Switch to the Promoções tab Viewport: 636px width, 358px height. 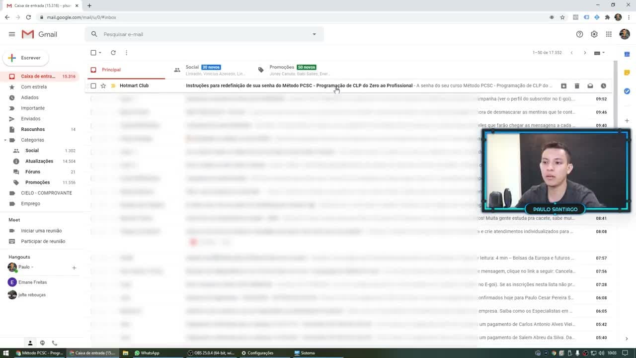(x=293, y=70)
